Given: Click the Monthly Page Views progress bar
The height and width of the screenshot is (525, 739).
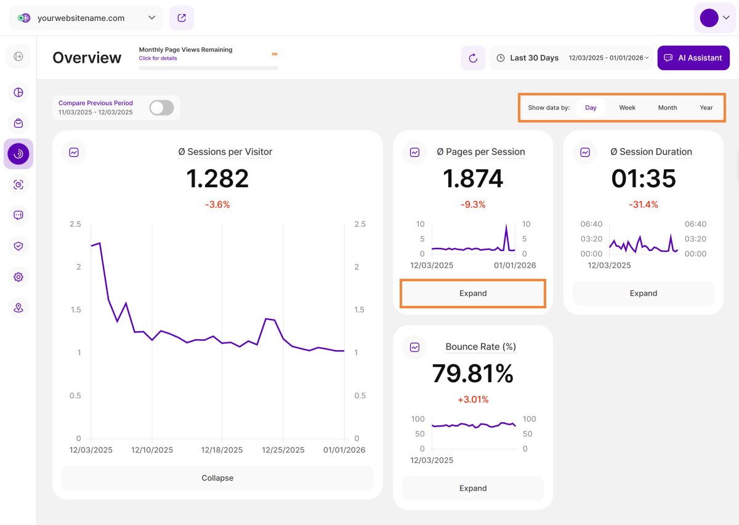Looking at the screenshot, I should click(208, 68).
